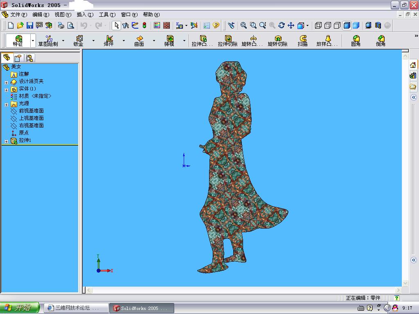This screenshot has height=314, width=419.
Task: Click the 倒角 chamfer tool
Action: tap(381, 41)
